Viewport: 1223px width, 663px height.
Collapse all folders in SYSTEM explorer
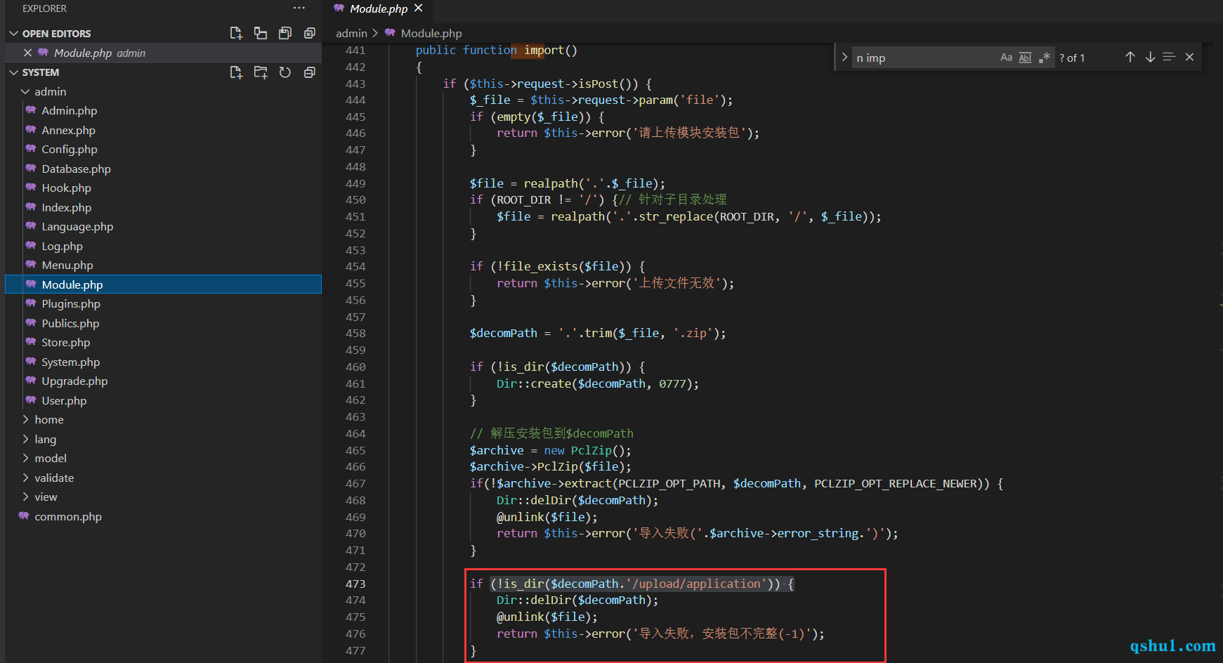tap(309, 72)
